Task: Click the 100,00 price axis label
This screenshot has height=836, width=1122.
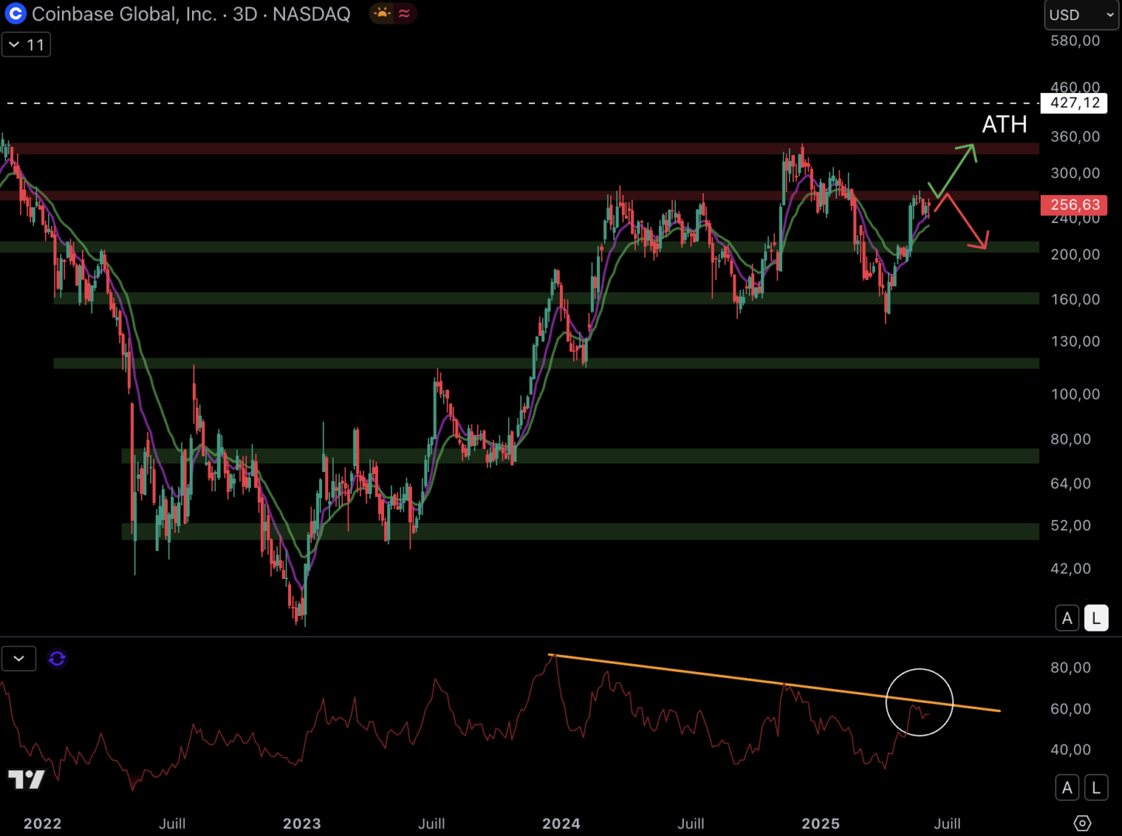Action: click(x=1075, y=394)
